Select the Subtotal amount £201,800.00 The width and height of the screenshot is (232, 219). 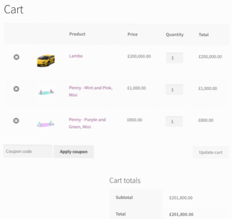[x=181, y=198]
